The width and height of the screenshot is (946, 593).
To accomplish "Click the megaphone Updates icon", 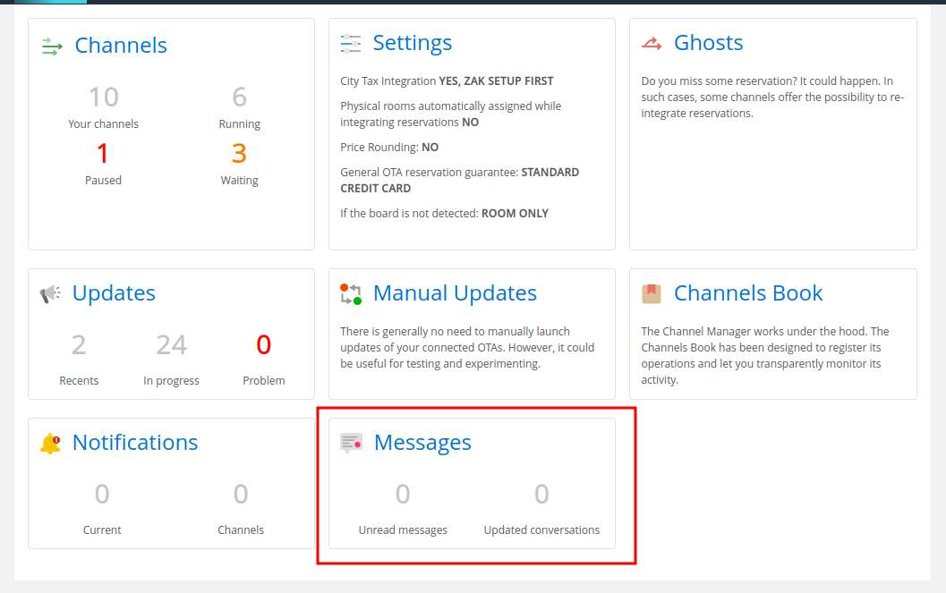I will point(50,293).
